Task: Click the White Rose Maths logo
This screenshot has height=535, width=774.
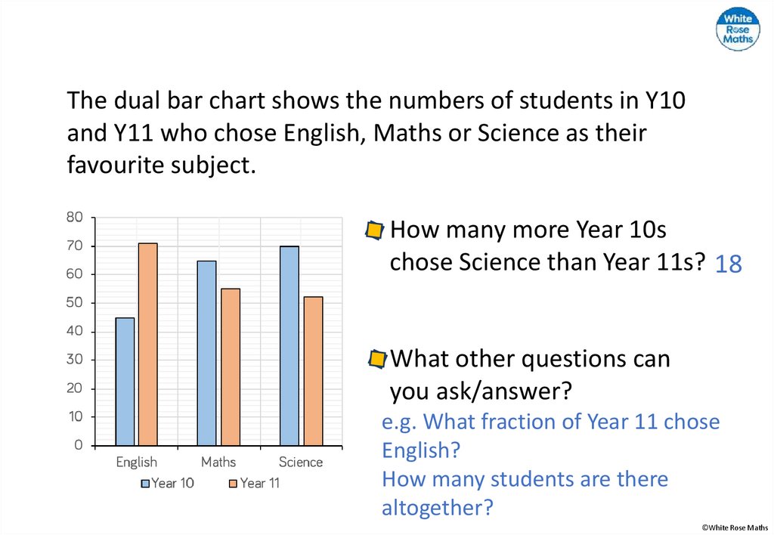Action: pos(737,29)
